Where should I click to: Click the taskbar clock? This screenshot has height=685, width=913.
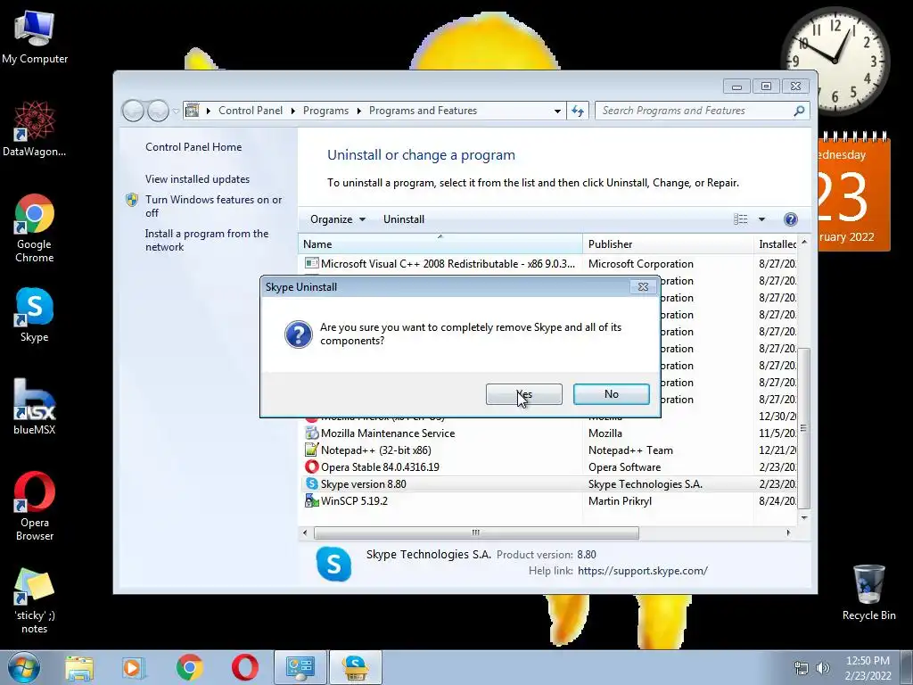click(868, 668)
